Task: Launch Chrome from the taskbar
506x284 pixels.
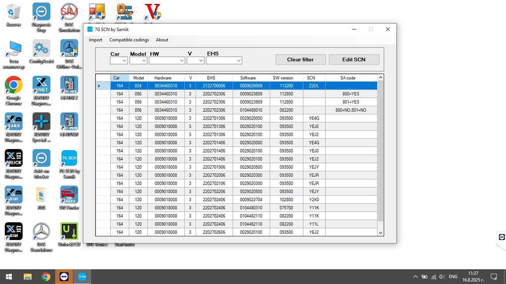Action: [x=46, y=276]
